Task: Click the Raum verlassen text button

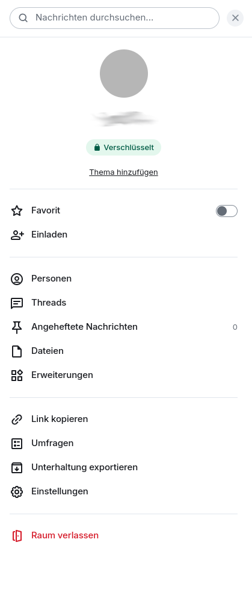Action: (65, 535)
